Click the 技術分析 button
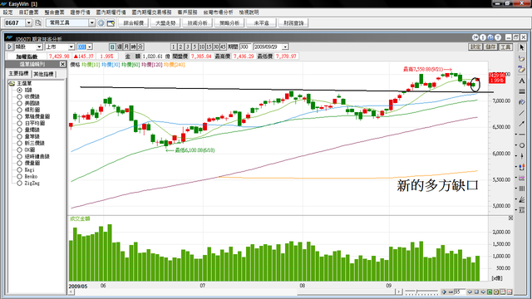 198,23
